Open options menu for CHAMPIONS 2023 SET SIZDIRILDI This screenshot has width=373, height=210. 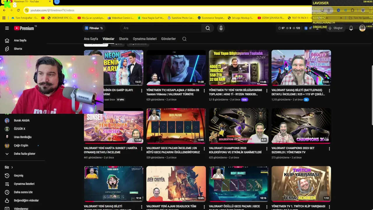coord(329,149)
